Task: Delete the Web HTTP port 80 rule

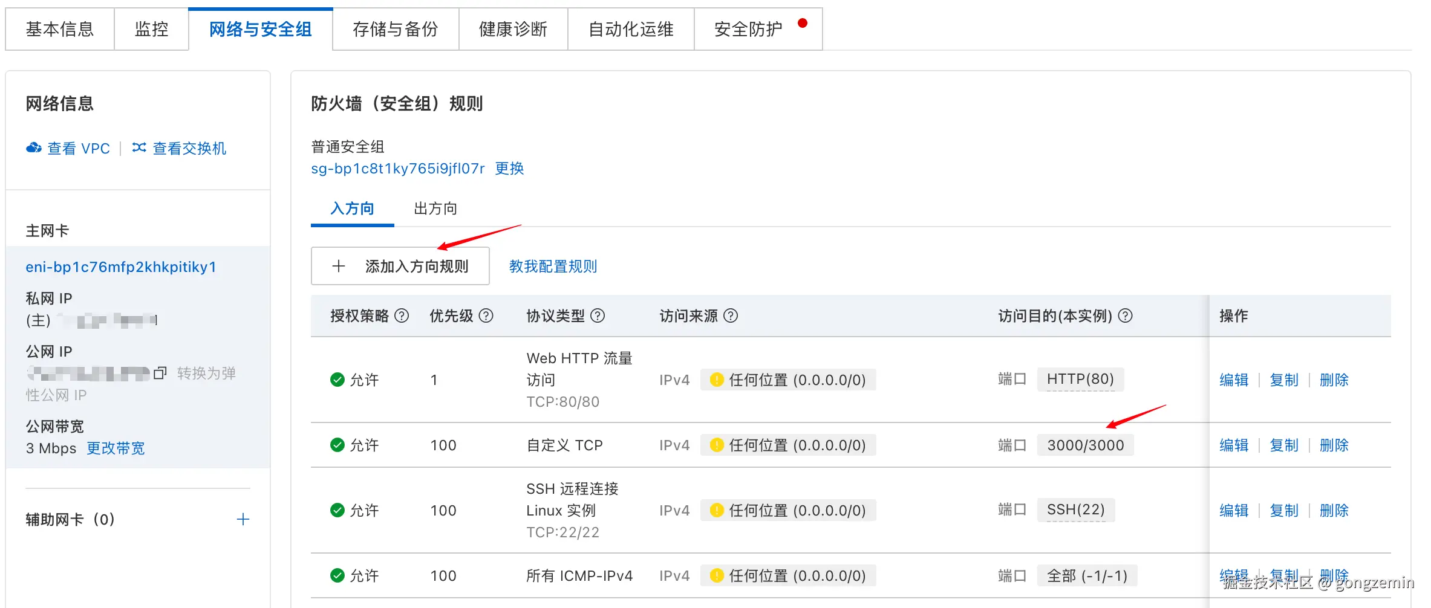Action: [x=1334, y=380]
